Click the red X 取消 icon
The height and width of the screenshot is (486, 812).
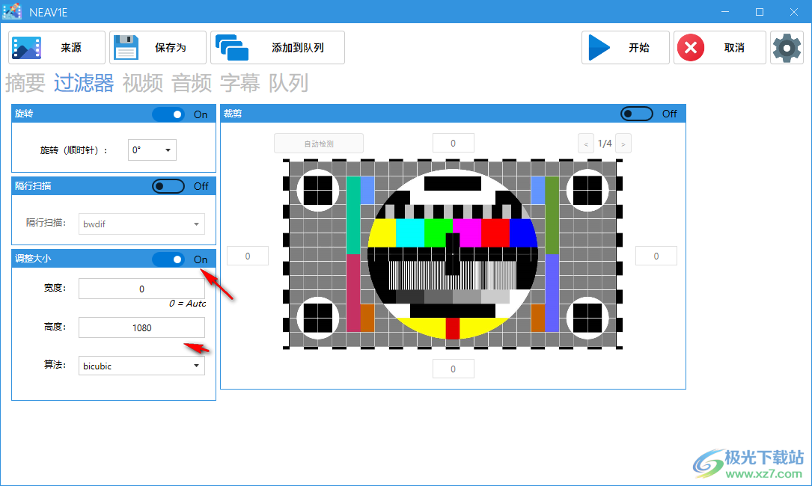pyautogui.click(x=691, y=48)
